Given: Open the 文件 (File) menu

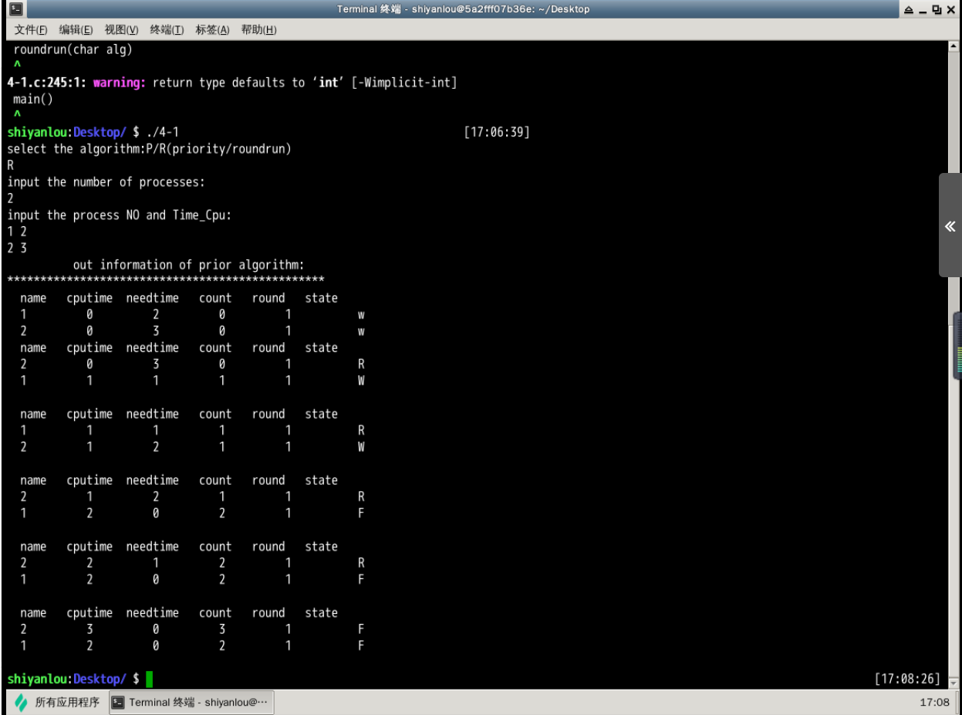Looking at the screenshot, I should pos(31,30).
